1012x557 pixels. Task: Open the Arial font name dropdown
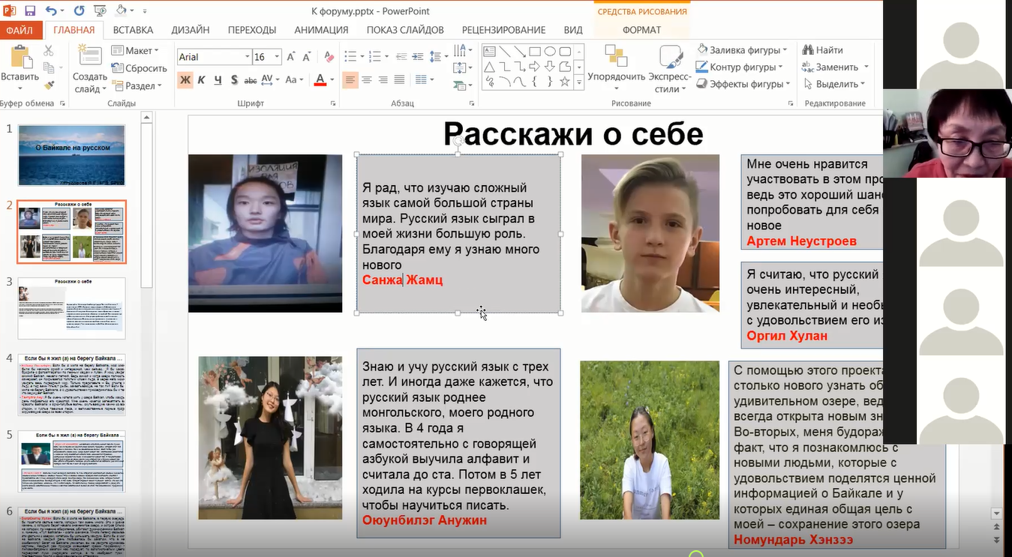(247, 57)
